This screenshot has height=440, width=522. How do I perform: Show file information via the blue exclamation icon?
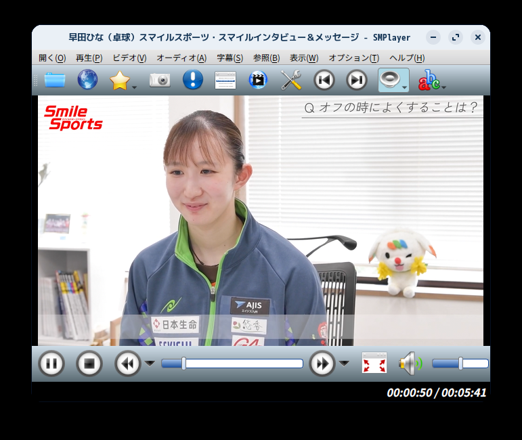coord(193,80)
